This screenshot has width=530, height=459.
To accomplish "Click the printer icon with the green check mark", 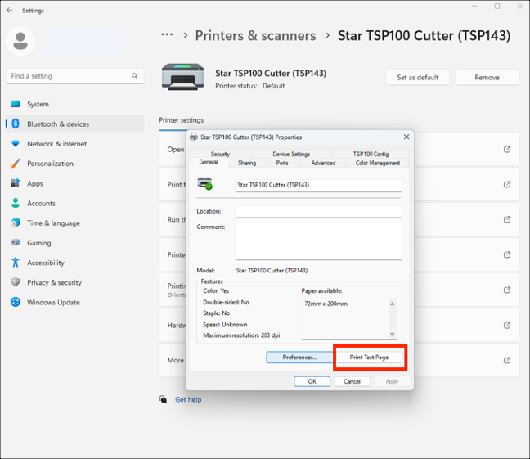I will pos(204,183).
